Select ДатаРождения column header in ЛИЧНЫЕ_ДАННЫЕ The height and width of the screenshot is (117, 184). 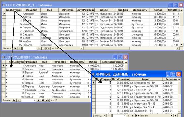[120, 79]
